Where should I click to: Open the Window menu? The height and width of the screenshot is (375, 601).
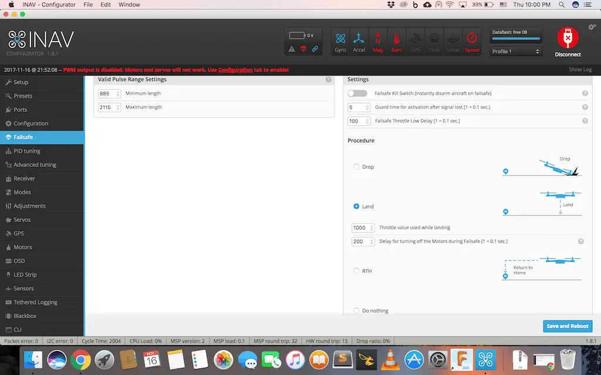[x=129, y=5]
